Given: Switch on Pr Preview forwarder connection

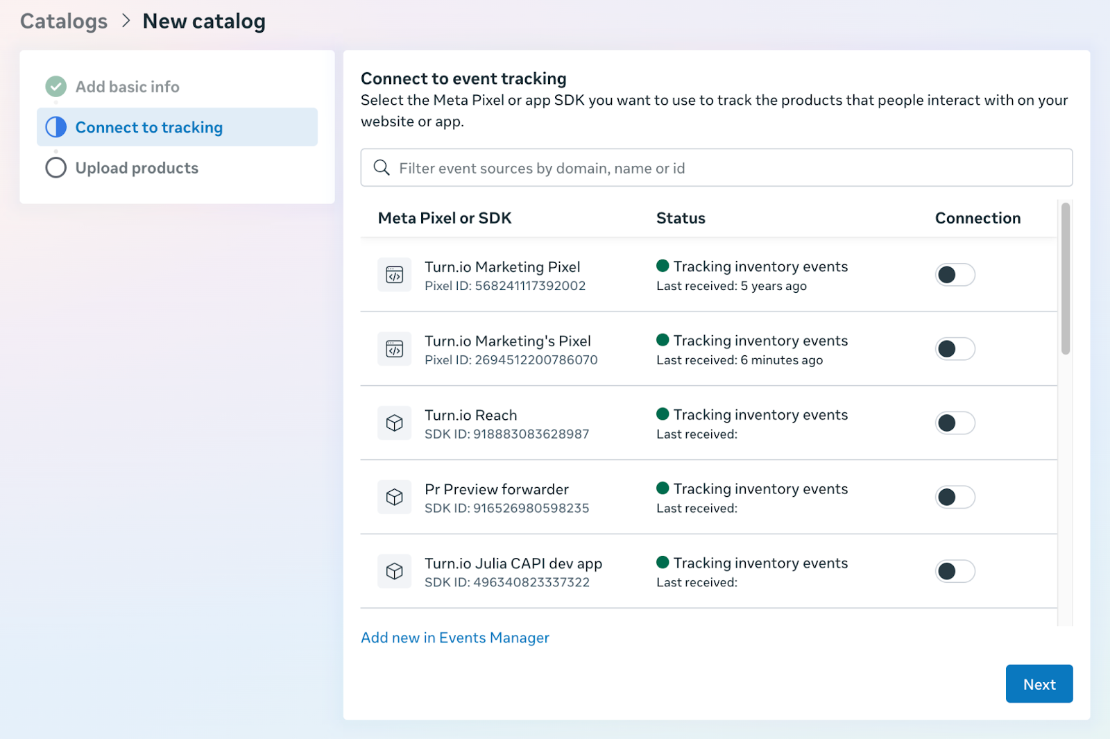Looking at the screenshot, I should pos(955,498).
